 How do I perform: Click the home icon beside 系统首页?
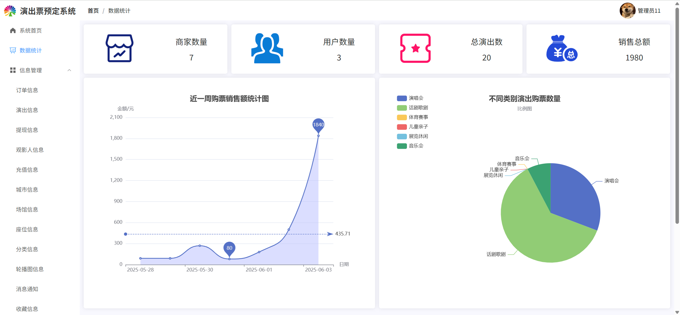13,30
